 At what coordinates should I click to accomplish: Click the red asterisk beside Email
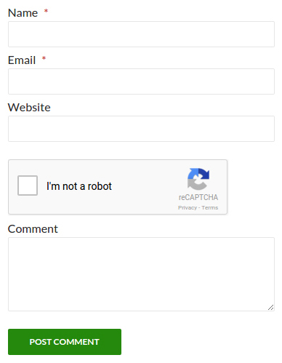click(44, 58)
